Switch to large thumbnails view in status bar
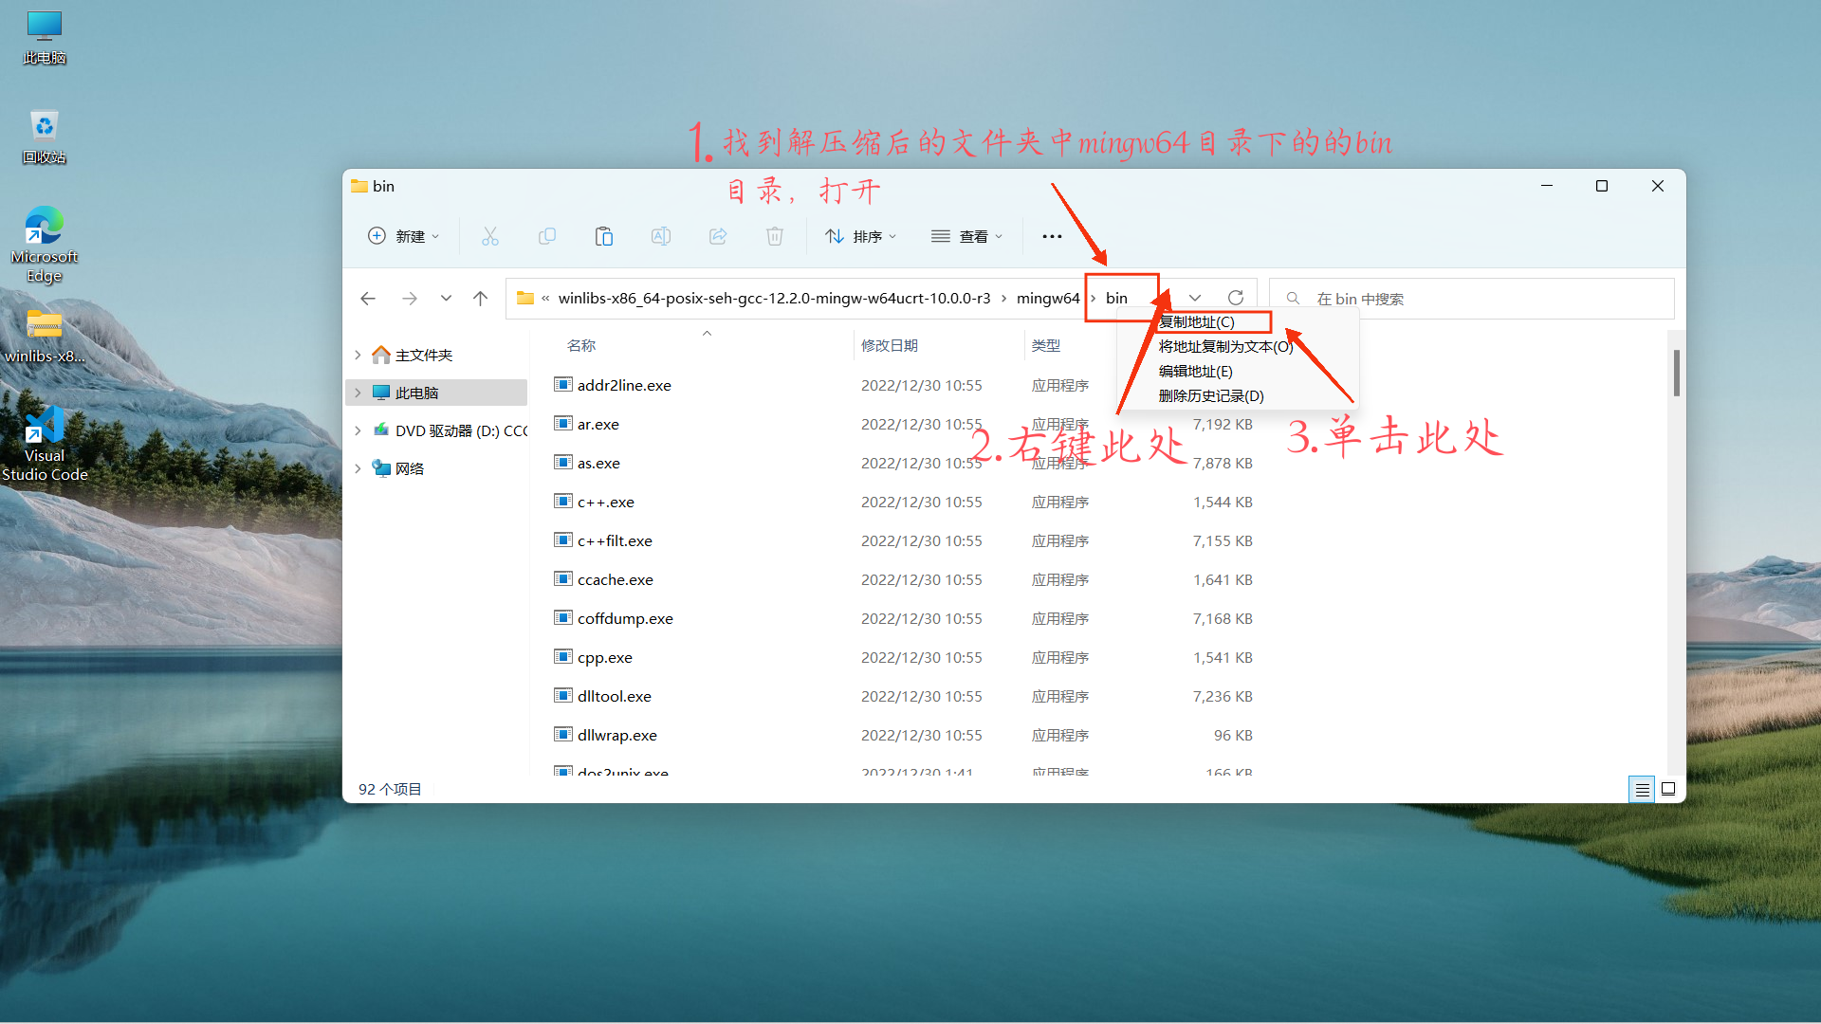 [1668, 789]
